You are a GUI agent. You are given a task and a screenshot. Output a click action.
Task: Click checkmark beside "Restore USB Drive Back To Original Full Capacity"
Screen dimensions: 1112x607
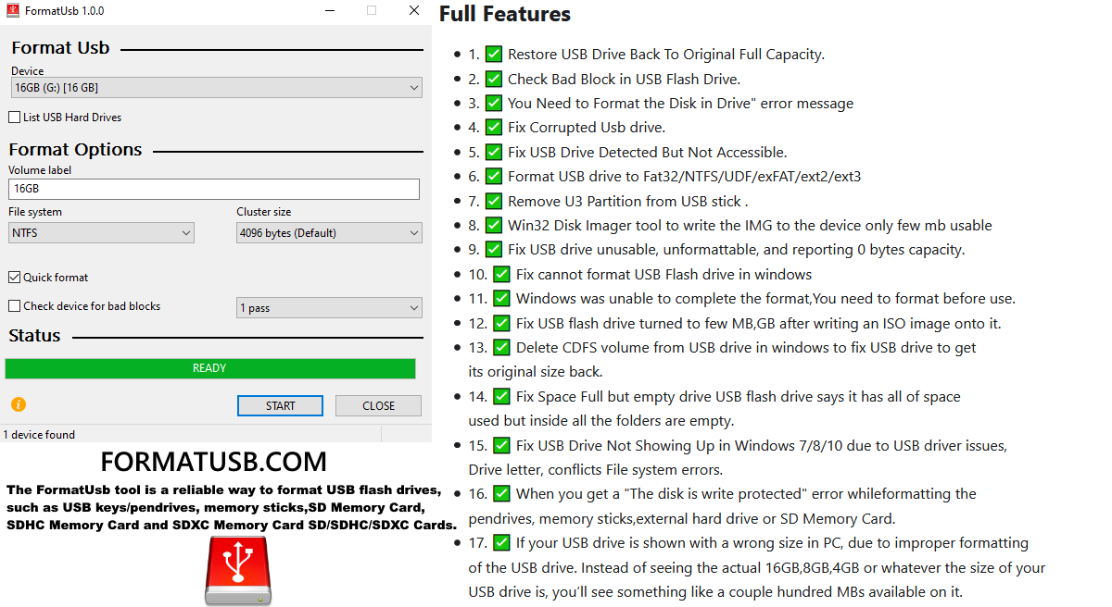click(493, 54)
